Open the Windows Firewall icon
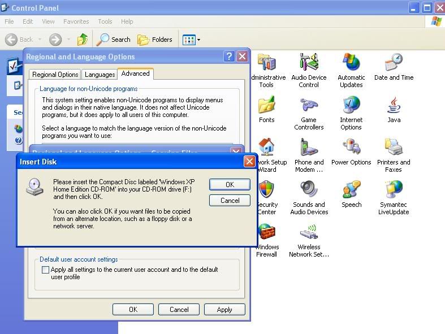Screen dimensions: 445x334 tap(267, 232)
